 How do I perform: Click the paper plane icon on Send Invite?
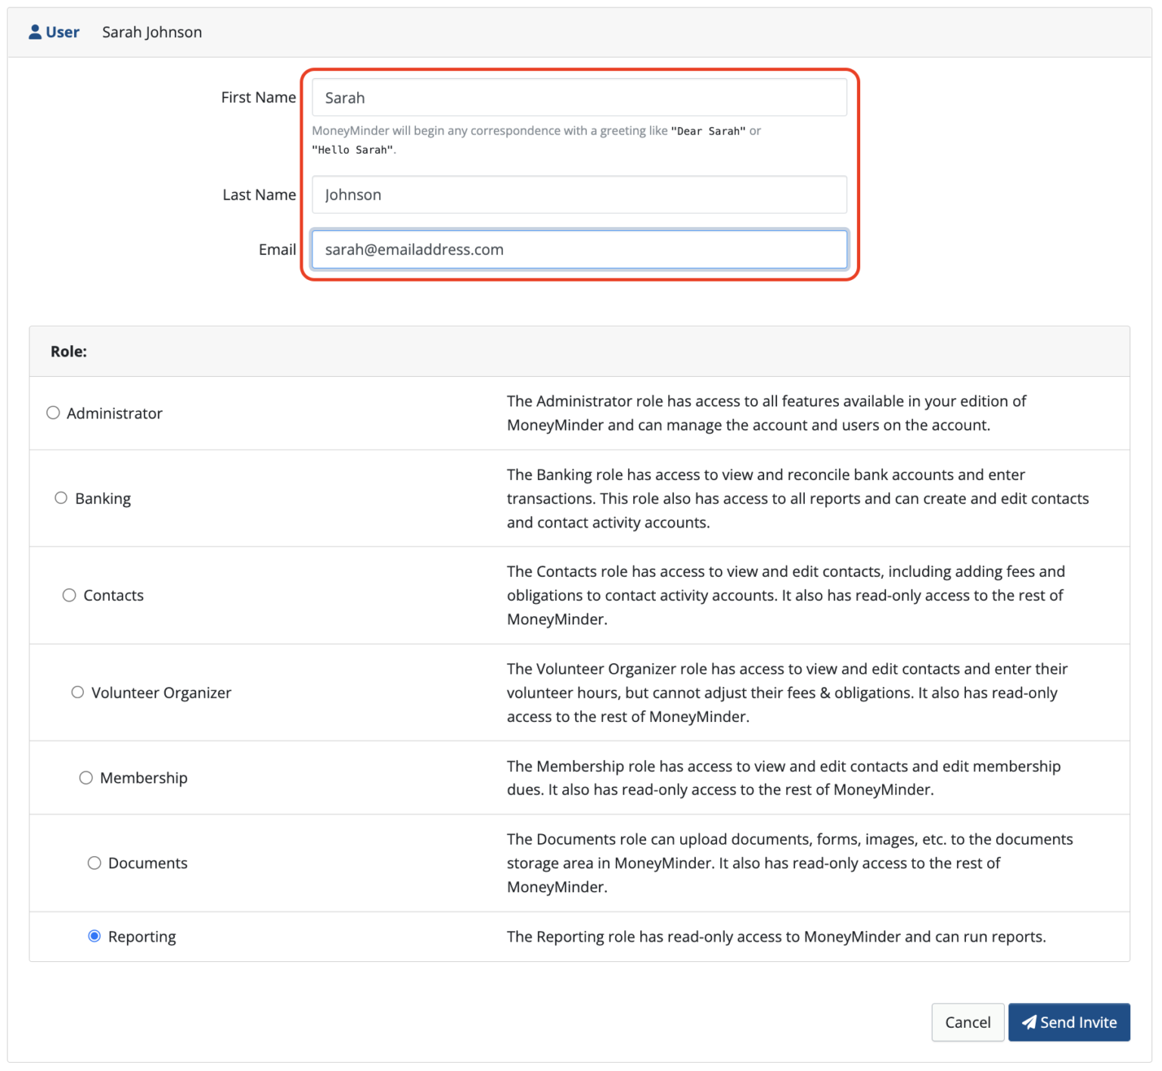[x=1030, y=1021]
